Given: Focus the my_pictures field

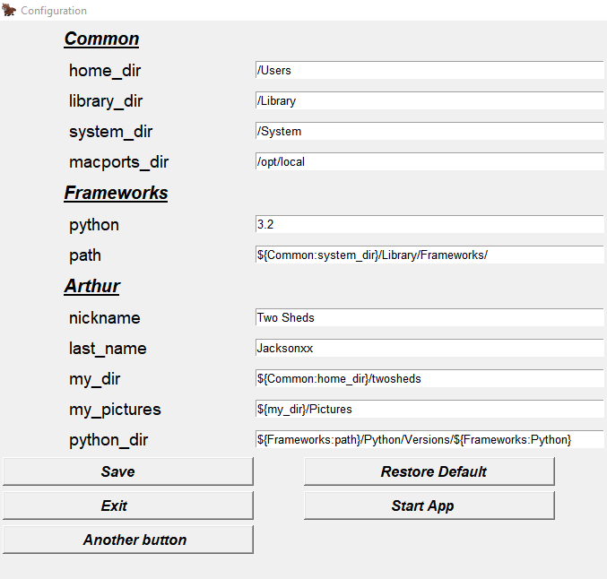Looking at the screenshot, I should (x=429, y=409).
